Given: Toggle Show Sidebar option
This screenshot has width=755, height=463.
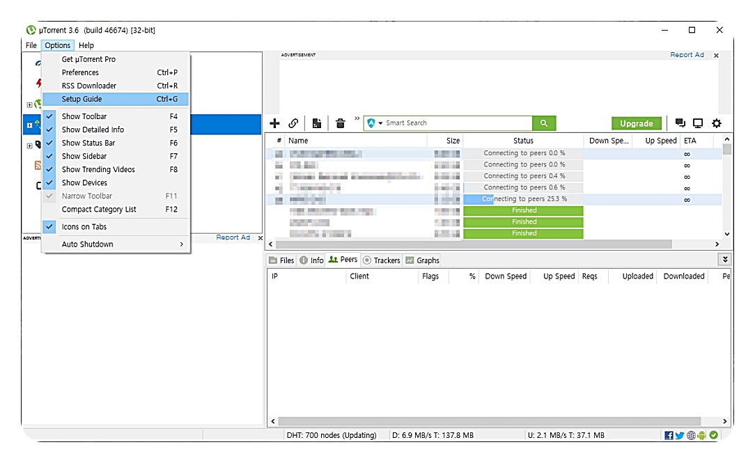Looking at the screenshot, I should pos(116,156).
